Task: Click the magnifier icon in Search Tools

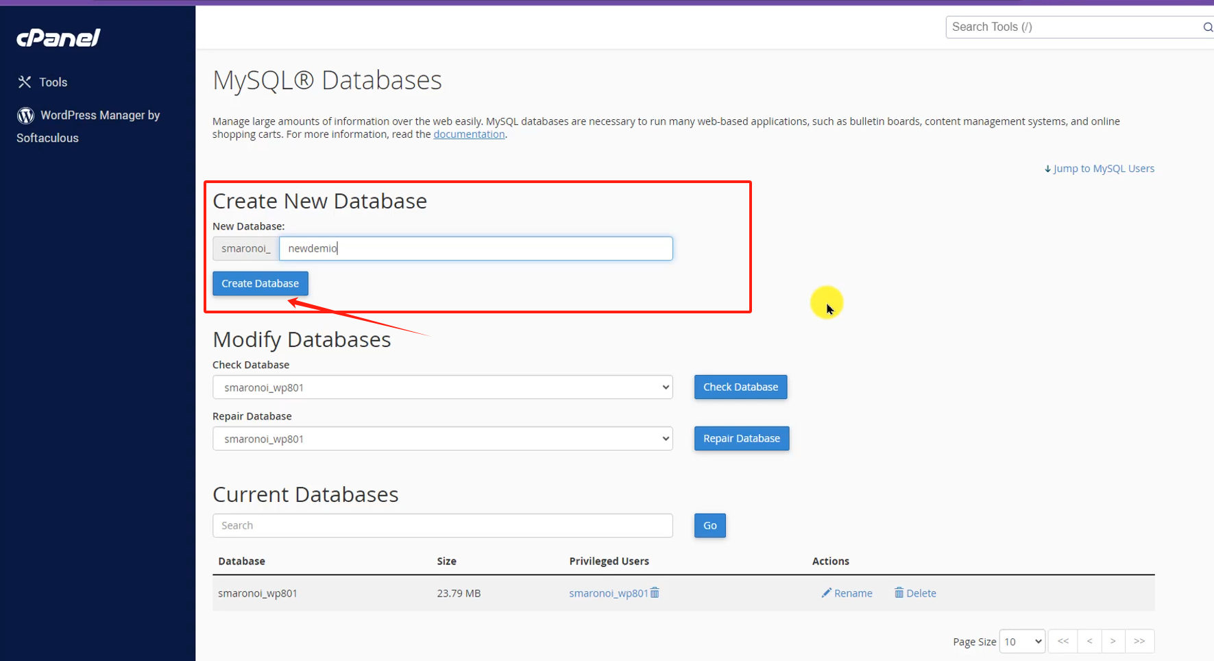Action: pyautogui.click(x=1207, y=27)
